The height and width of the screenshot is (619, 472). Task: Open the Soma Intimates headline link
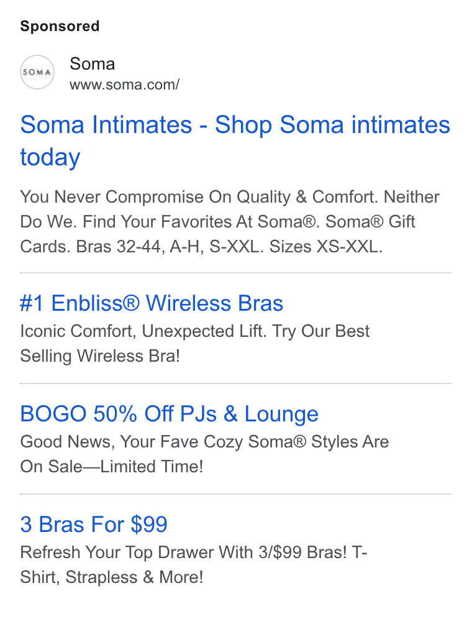[x=235, y=141]
